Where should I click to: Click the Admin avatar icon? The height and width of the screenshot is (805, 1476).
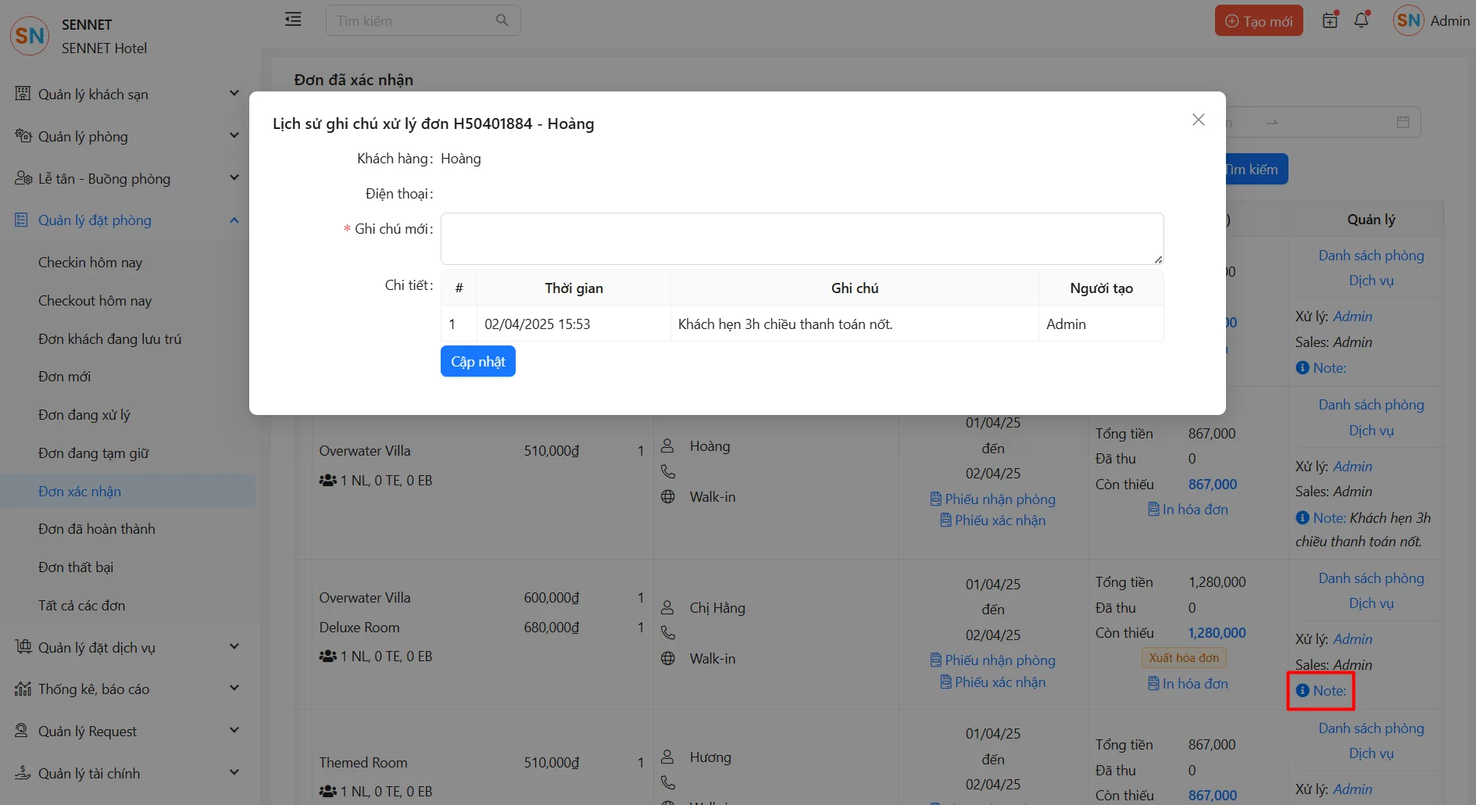click(1408, 21)
